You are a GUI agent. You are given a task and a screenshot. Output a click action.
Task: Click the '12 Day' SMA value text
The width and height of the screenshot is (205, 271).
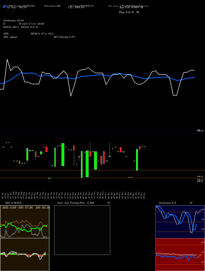[x=16, y=7]
